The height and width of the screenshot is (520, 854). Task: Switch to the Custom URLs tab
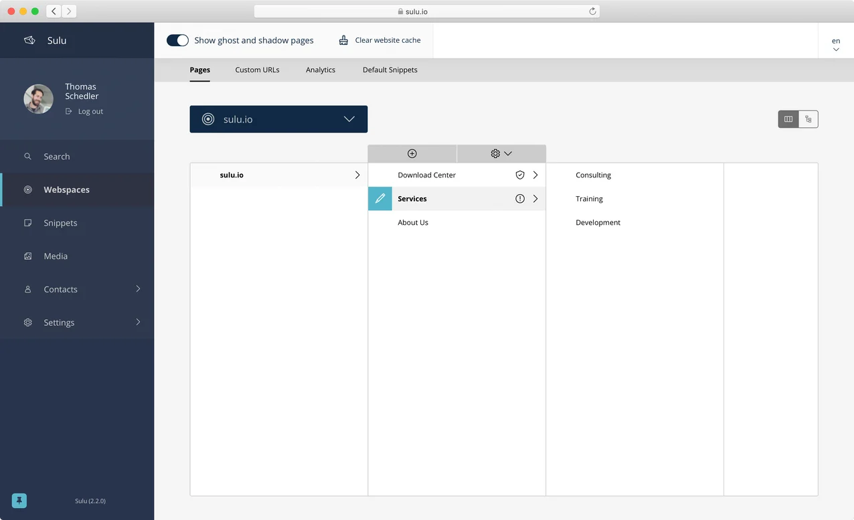click(x=257, y=70)
